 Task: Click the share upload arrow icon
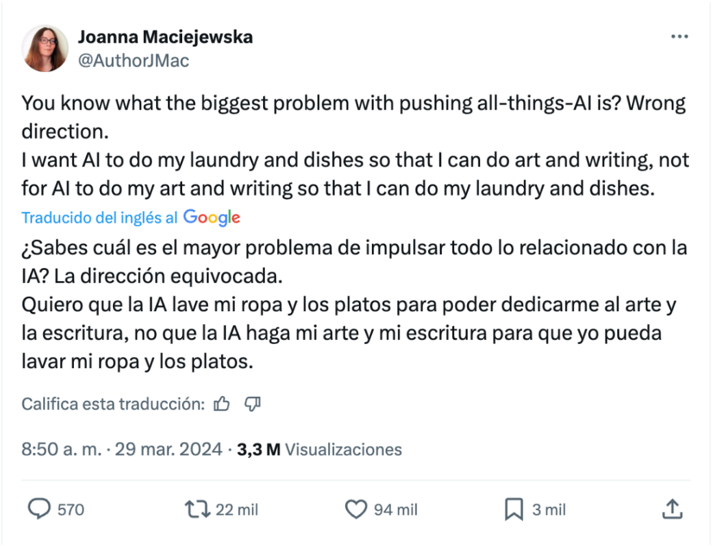[x=672, y=509]
